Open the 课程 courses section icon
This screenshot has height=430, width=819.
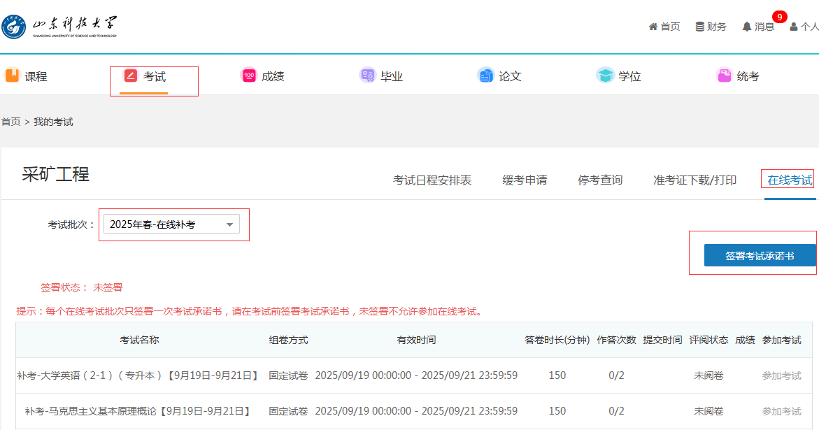13,76
